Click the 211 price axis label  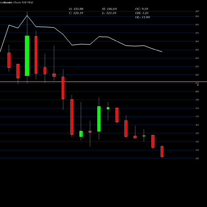pos(197,83)
